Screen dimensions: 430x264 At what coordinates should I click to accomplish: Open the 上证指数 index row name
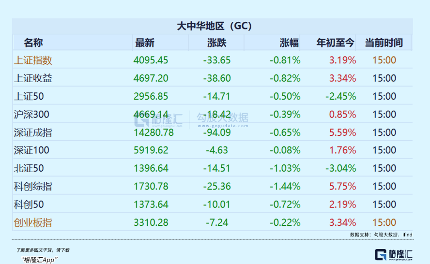33,60
